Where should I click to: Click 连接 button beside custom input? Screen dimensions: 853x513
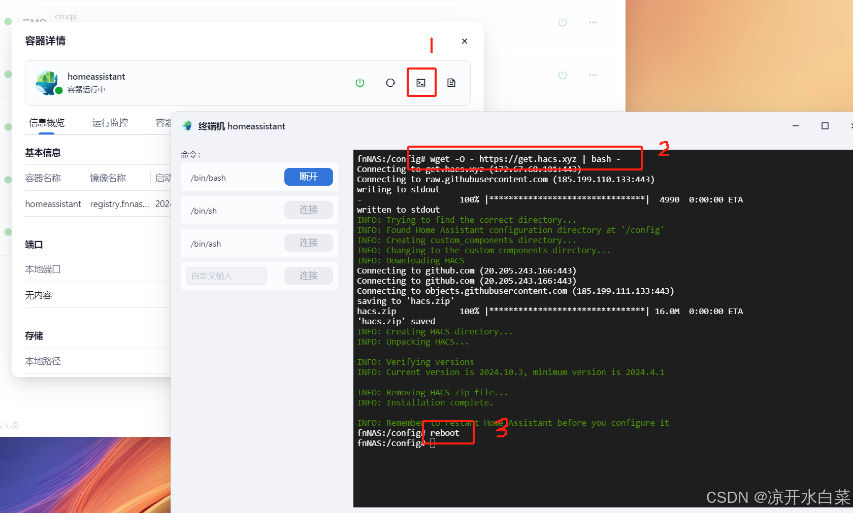[x=309, y=276]
